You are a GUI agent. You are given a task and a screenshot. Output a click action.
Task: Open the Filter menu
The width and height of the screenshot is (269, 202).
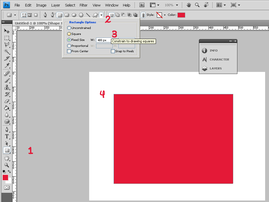click(84, 5)
